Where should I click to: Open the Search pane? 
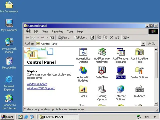pos(64,38)
